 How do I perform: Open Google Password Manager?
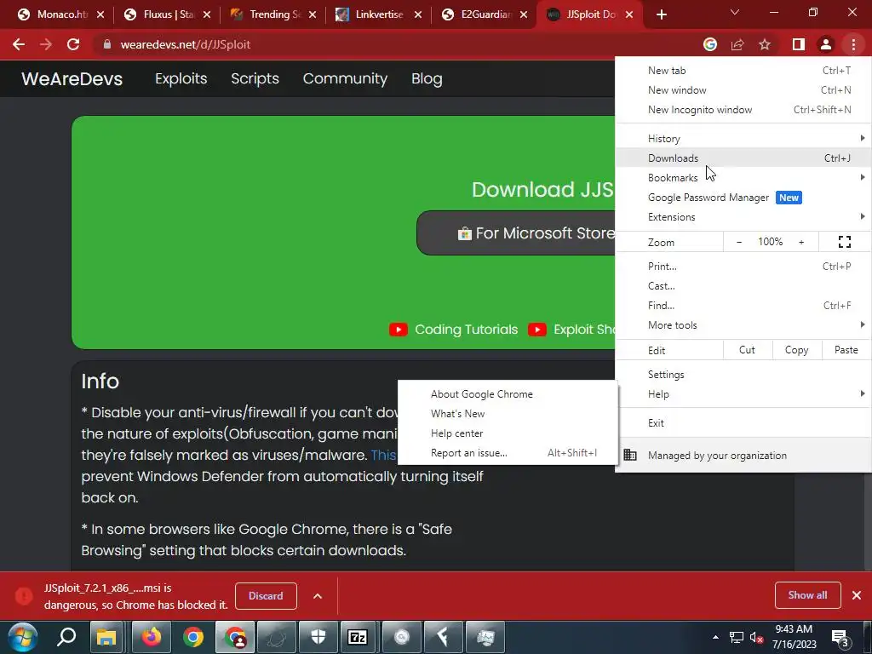(x=743, y=198)
